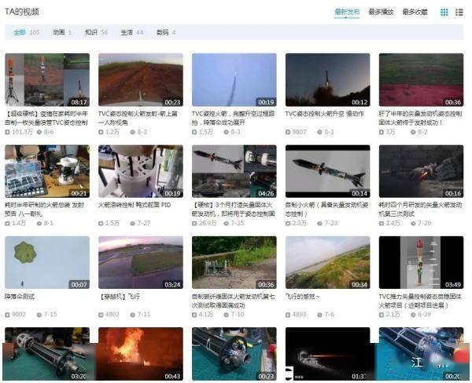Open the first-row 00:36 red field thumbnail
Viewport: 472px width, 383px height.
pyautogui.click(x=421, y=79)
